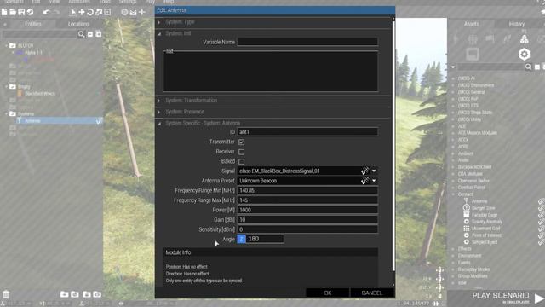Click the Redo arrow icon
The image size is (545, 307).
click(x=56, y=12)
